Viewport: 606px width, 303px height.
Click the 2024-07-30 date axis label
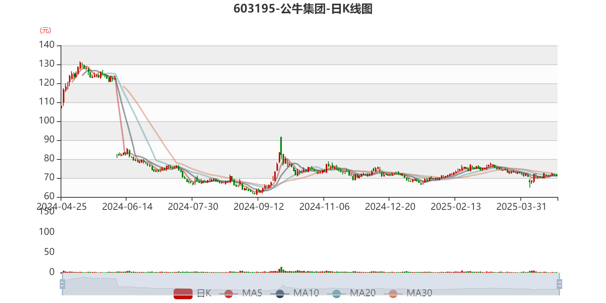pos(193,207)
